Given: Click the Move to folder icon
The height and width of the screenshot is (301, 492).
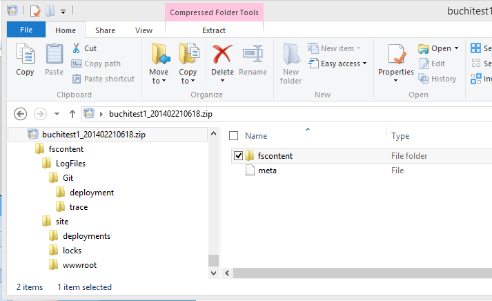Looking at the screenshot, I should pos(160,54).
